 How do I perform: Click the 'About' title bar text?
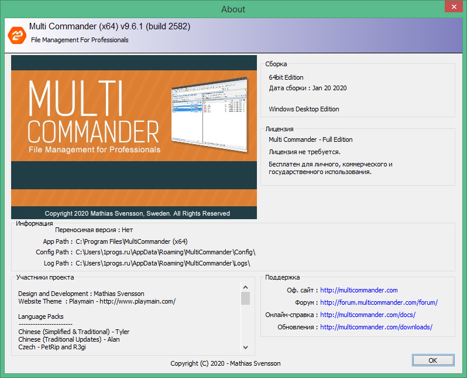(233, 9)
